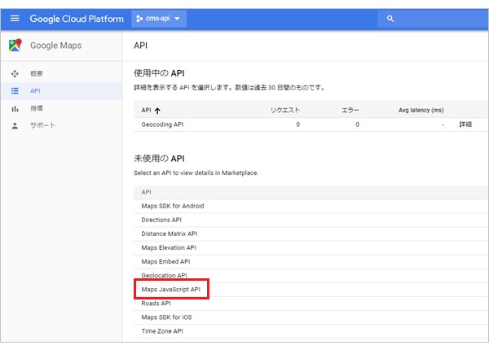Click the project hexagon icon beside cms-api

coord(139,19)
